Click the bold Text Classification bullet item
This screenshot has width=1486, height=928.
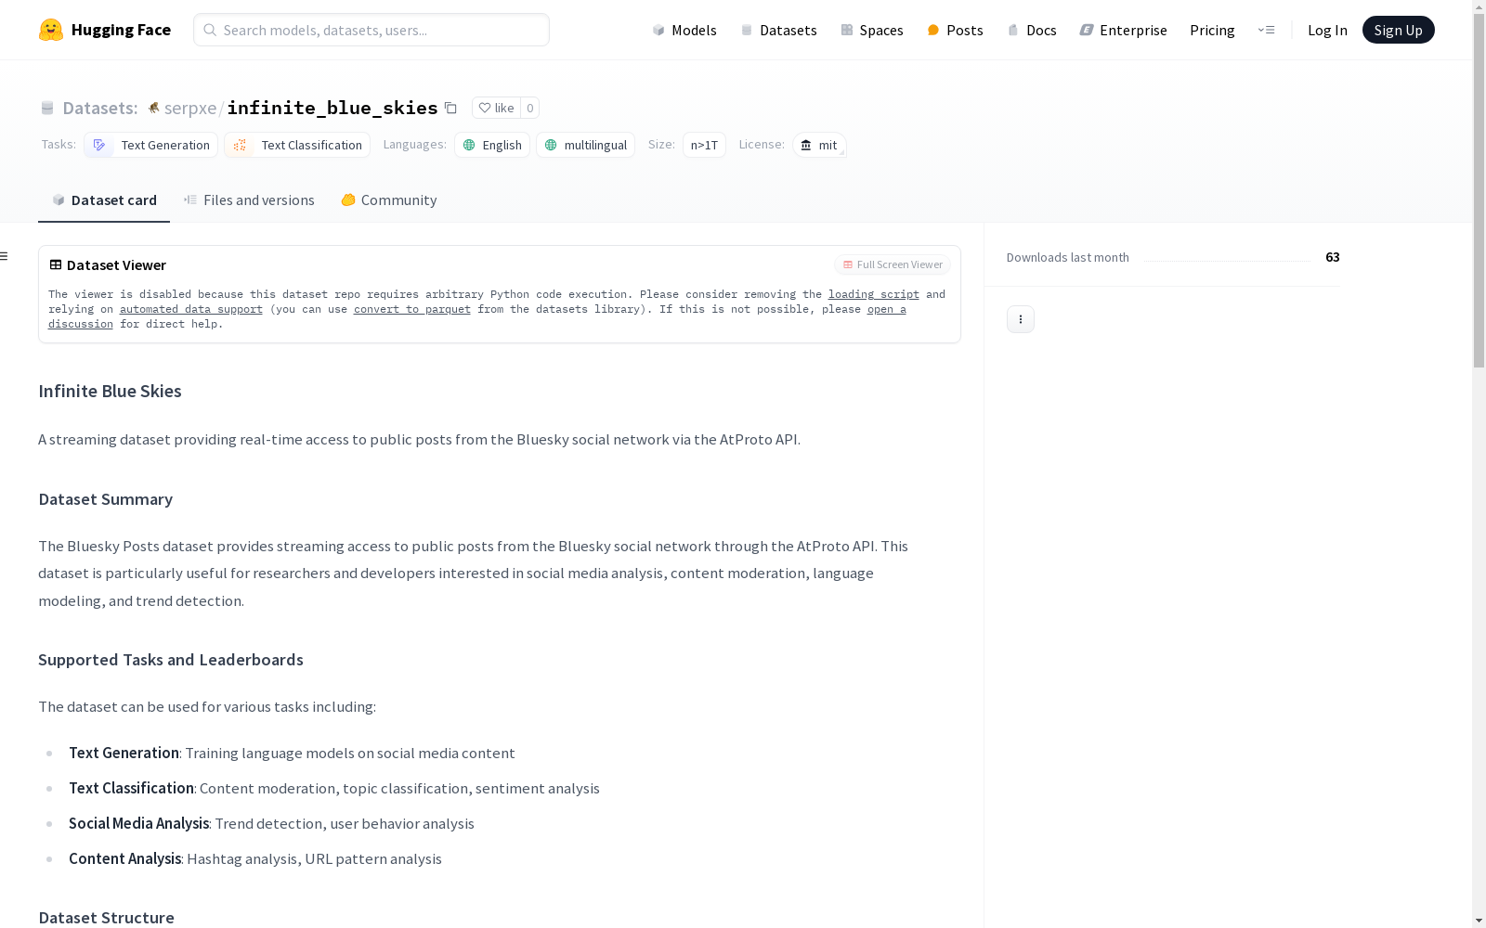pyautogui.click(x=131, y=789)
